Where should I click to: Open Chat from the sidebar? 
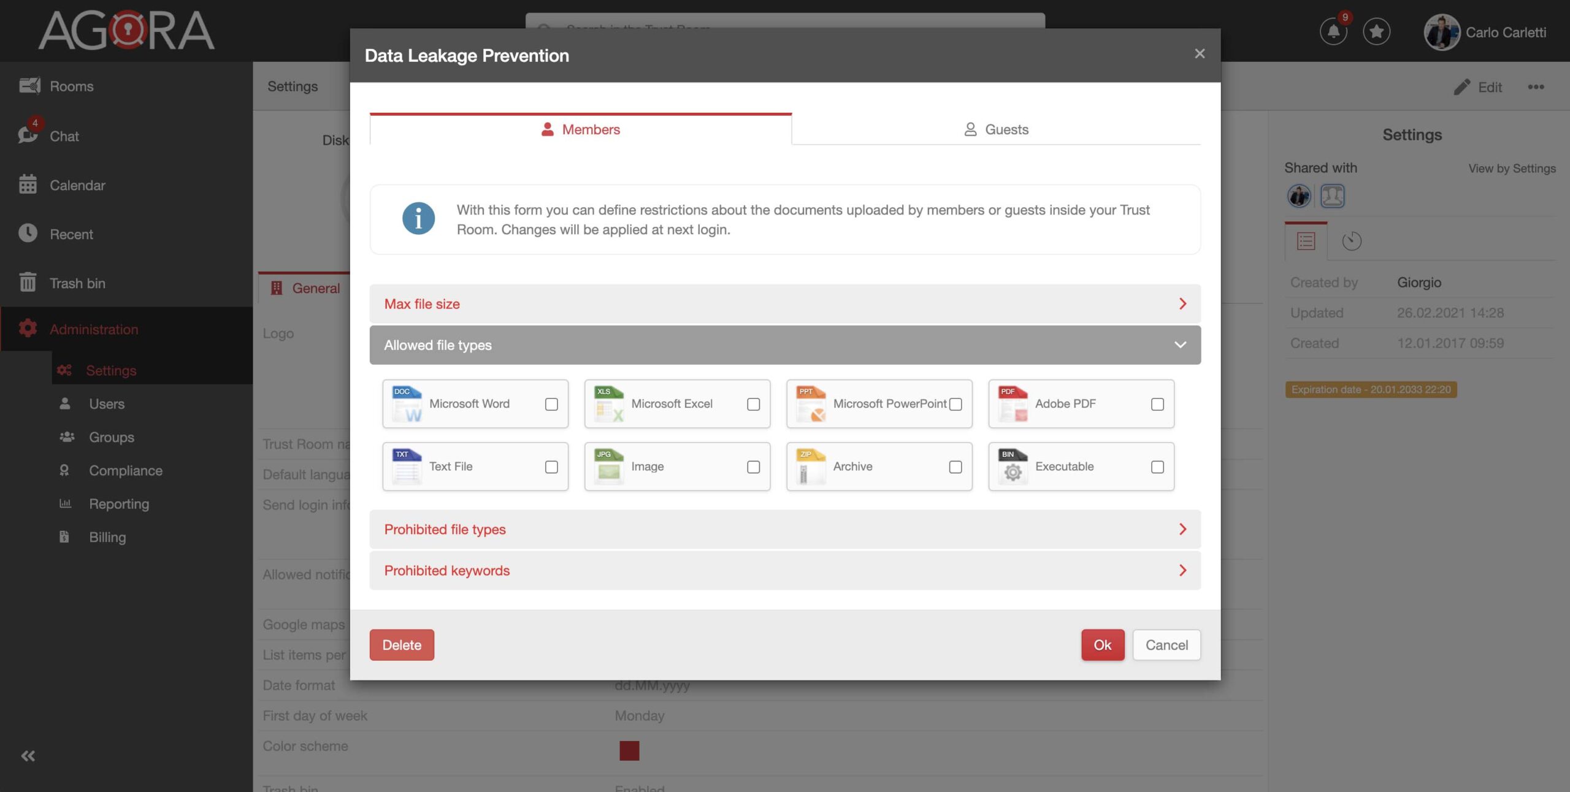[64, 136]
